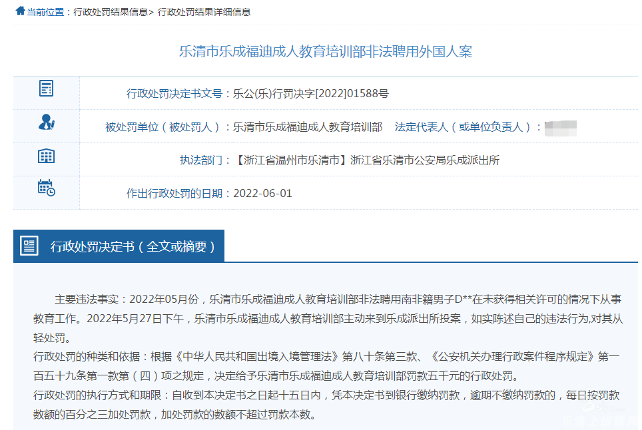Click the building icon beside 执法部门
This screenshot has width=642, height=430.
pos(46,156)
